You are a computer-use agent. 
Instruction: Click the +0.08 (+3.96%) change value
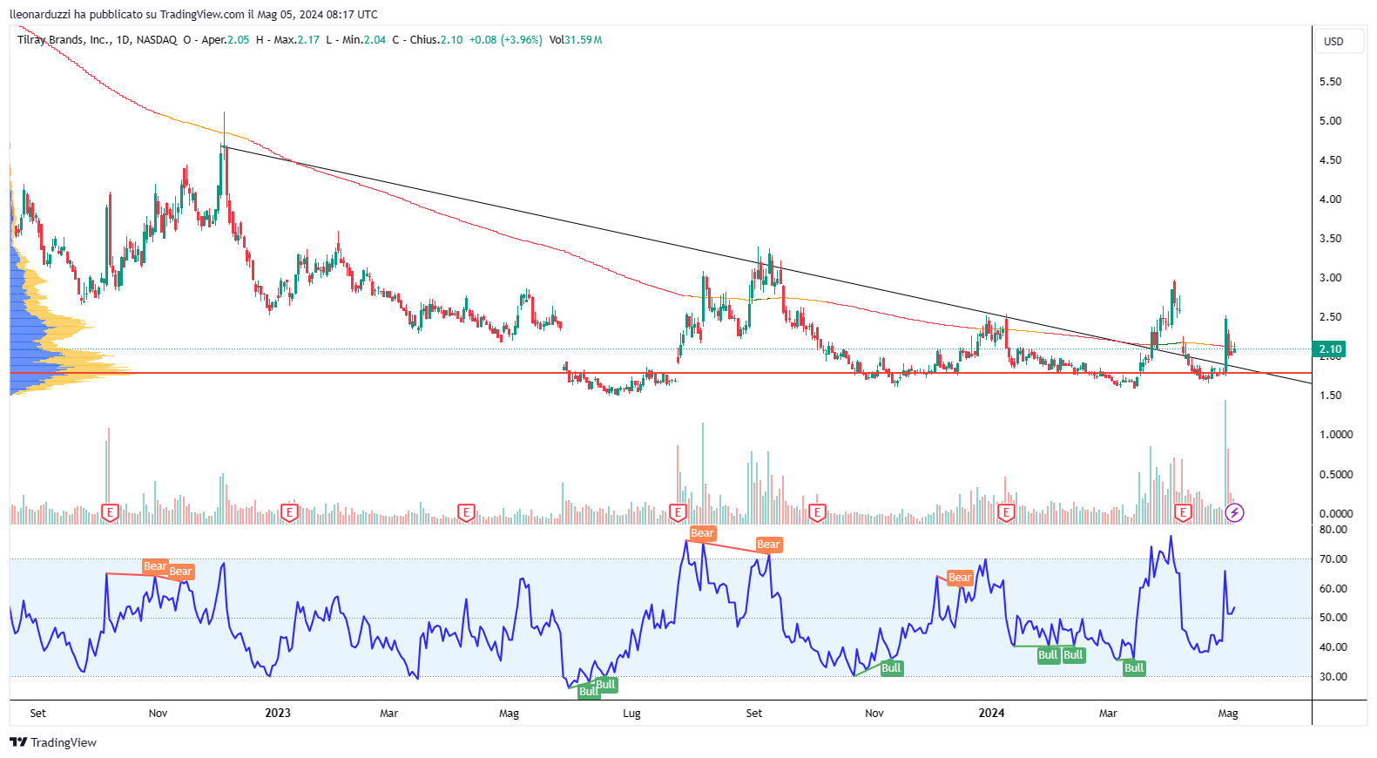pos(505,40)
